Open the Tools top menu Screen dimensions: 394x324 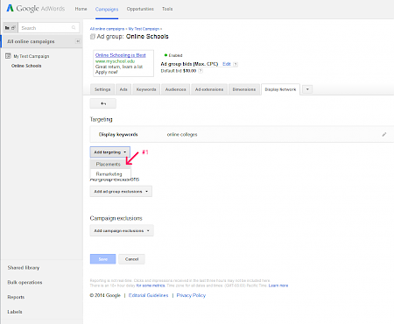click(167, 9)
